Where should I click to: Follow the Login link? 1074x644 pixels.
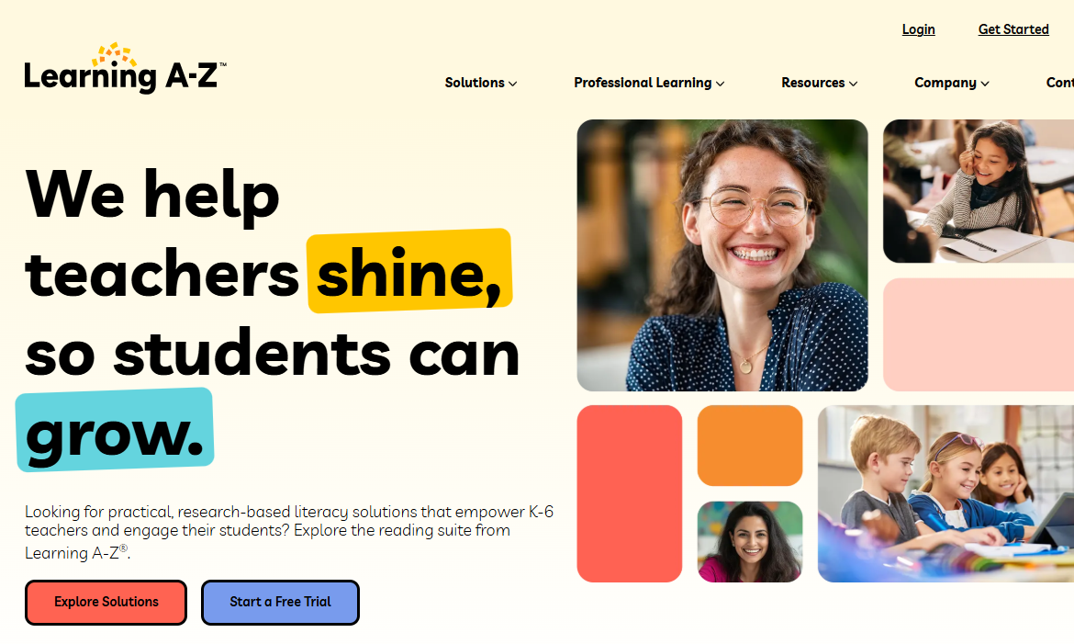(919, 29)
